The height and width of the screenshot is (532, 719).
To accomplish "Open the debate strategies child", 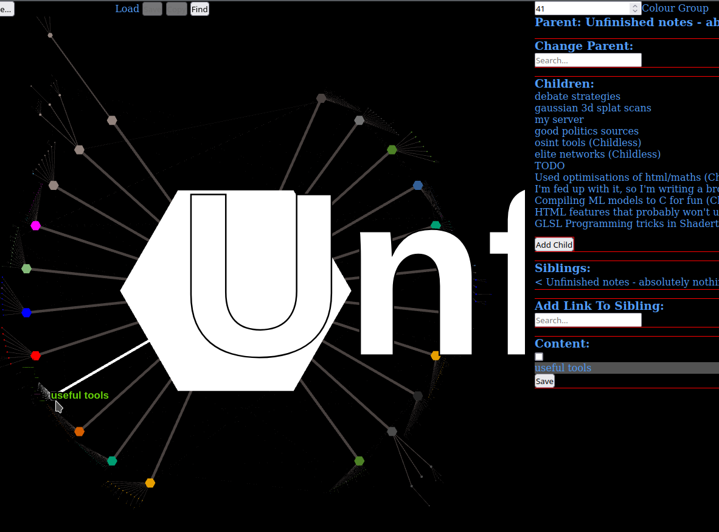I will click(x=577, y=96).
